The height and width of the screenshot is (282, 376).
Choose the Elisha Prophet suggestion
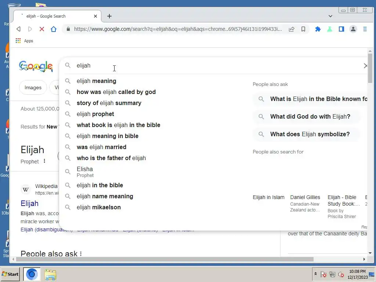[x=85, y=172]
